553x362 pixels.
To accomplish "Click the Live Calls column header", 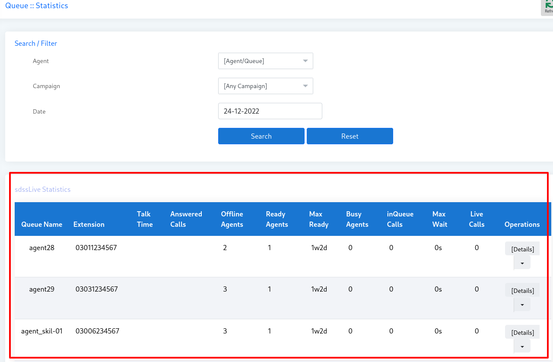I will [x=477, y=219].
